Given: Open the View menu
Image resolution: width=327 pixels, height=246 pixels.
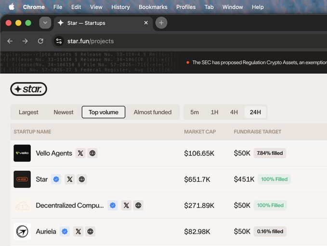Looking at the screenshot, I should pyautogui.click(x=96, y=7).
